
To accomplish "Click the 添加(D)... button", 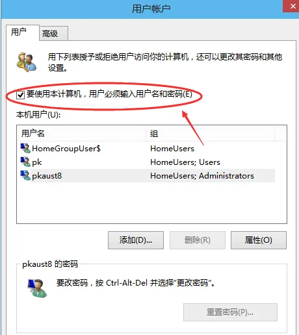I will pyautogui.click(x=136, y=240).
